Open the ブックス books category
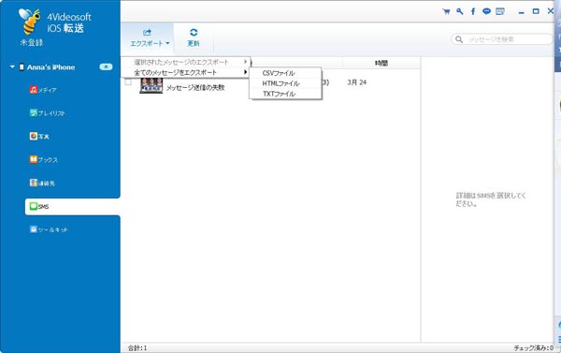The width and height of the screenshot is (561, 353). click(x=43, y=160)
